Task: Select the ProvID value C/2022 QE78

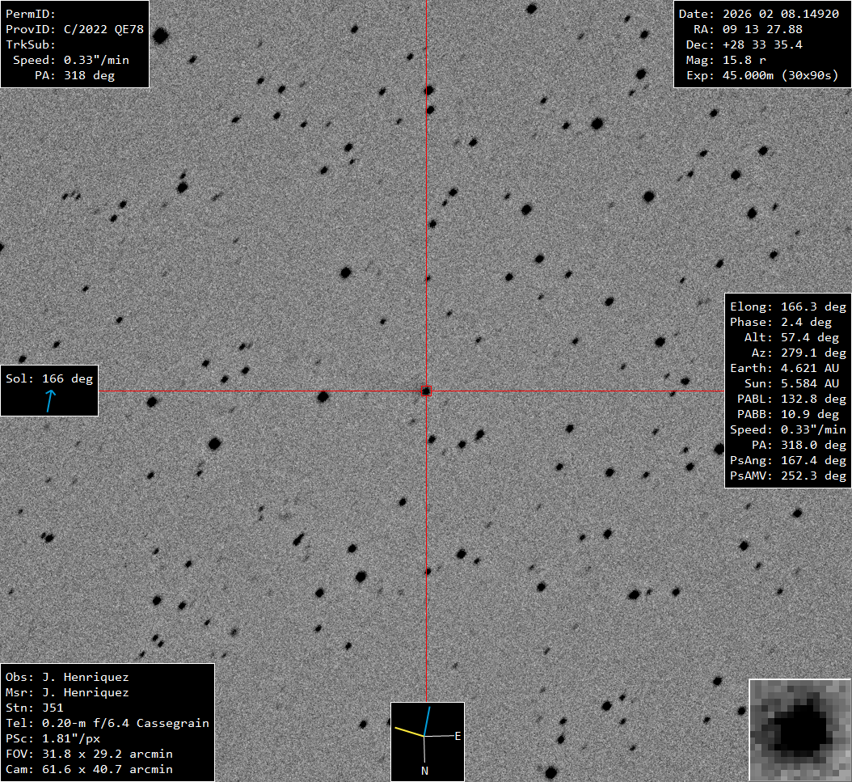Action: (x=103, y=29)
